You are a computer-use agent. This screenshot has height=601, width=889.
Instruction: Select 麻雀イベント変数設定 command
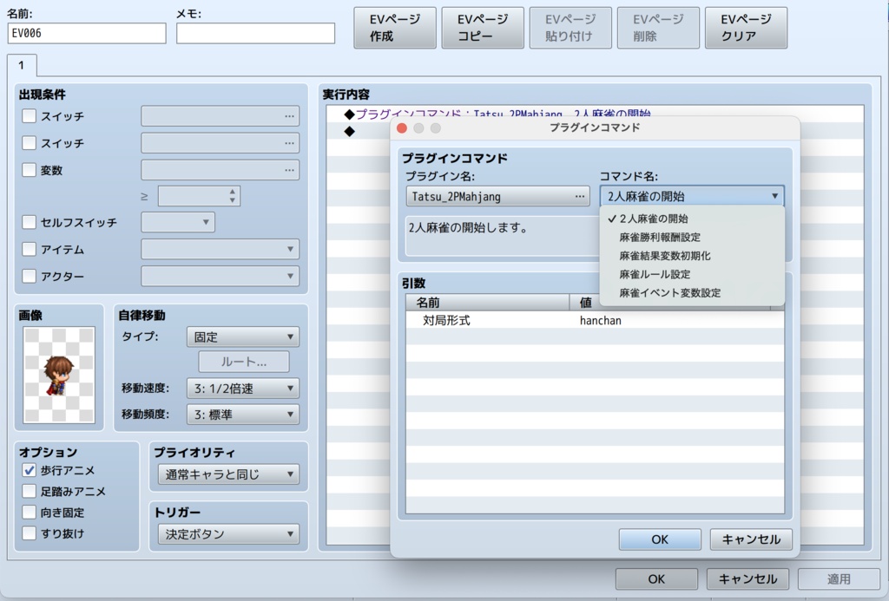point(692,293)
